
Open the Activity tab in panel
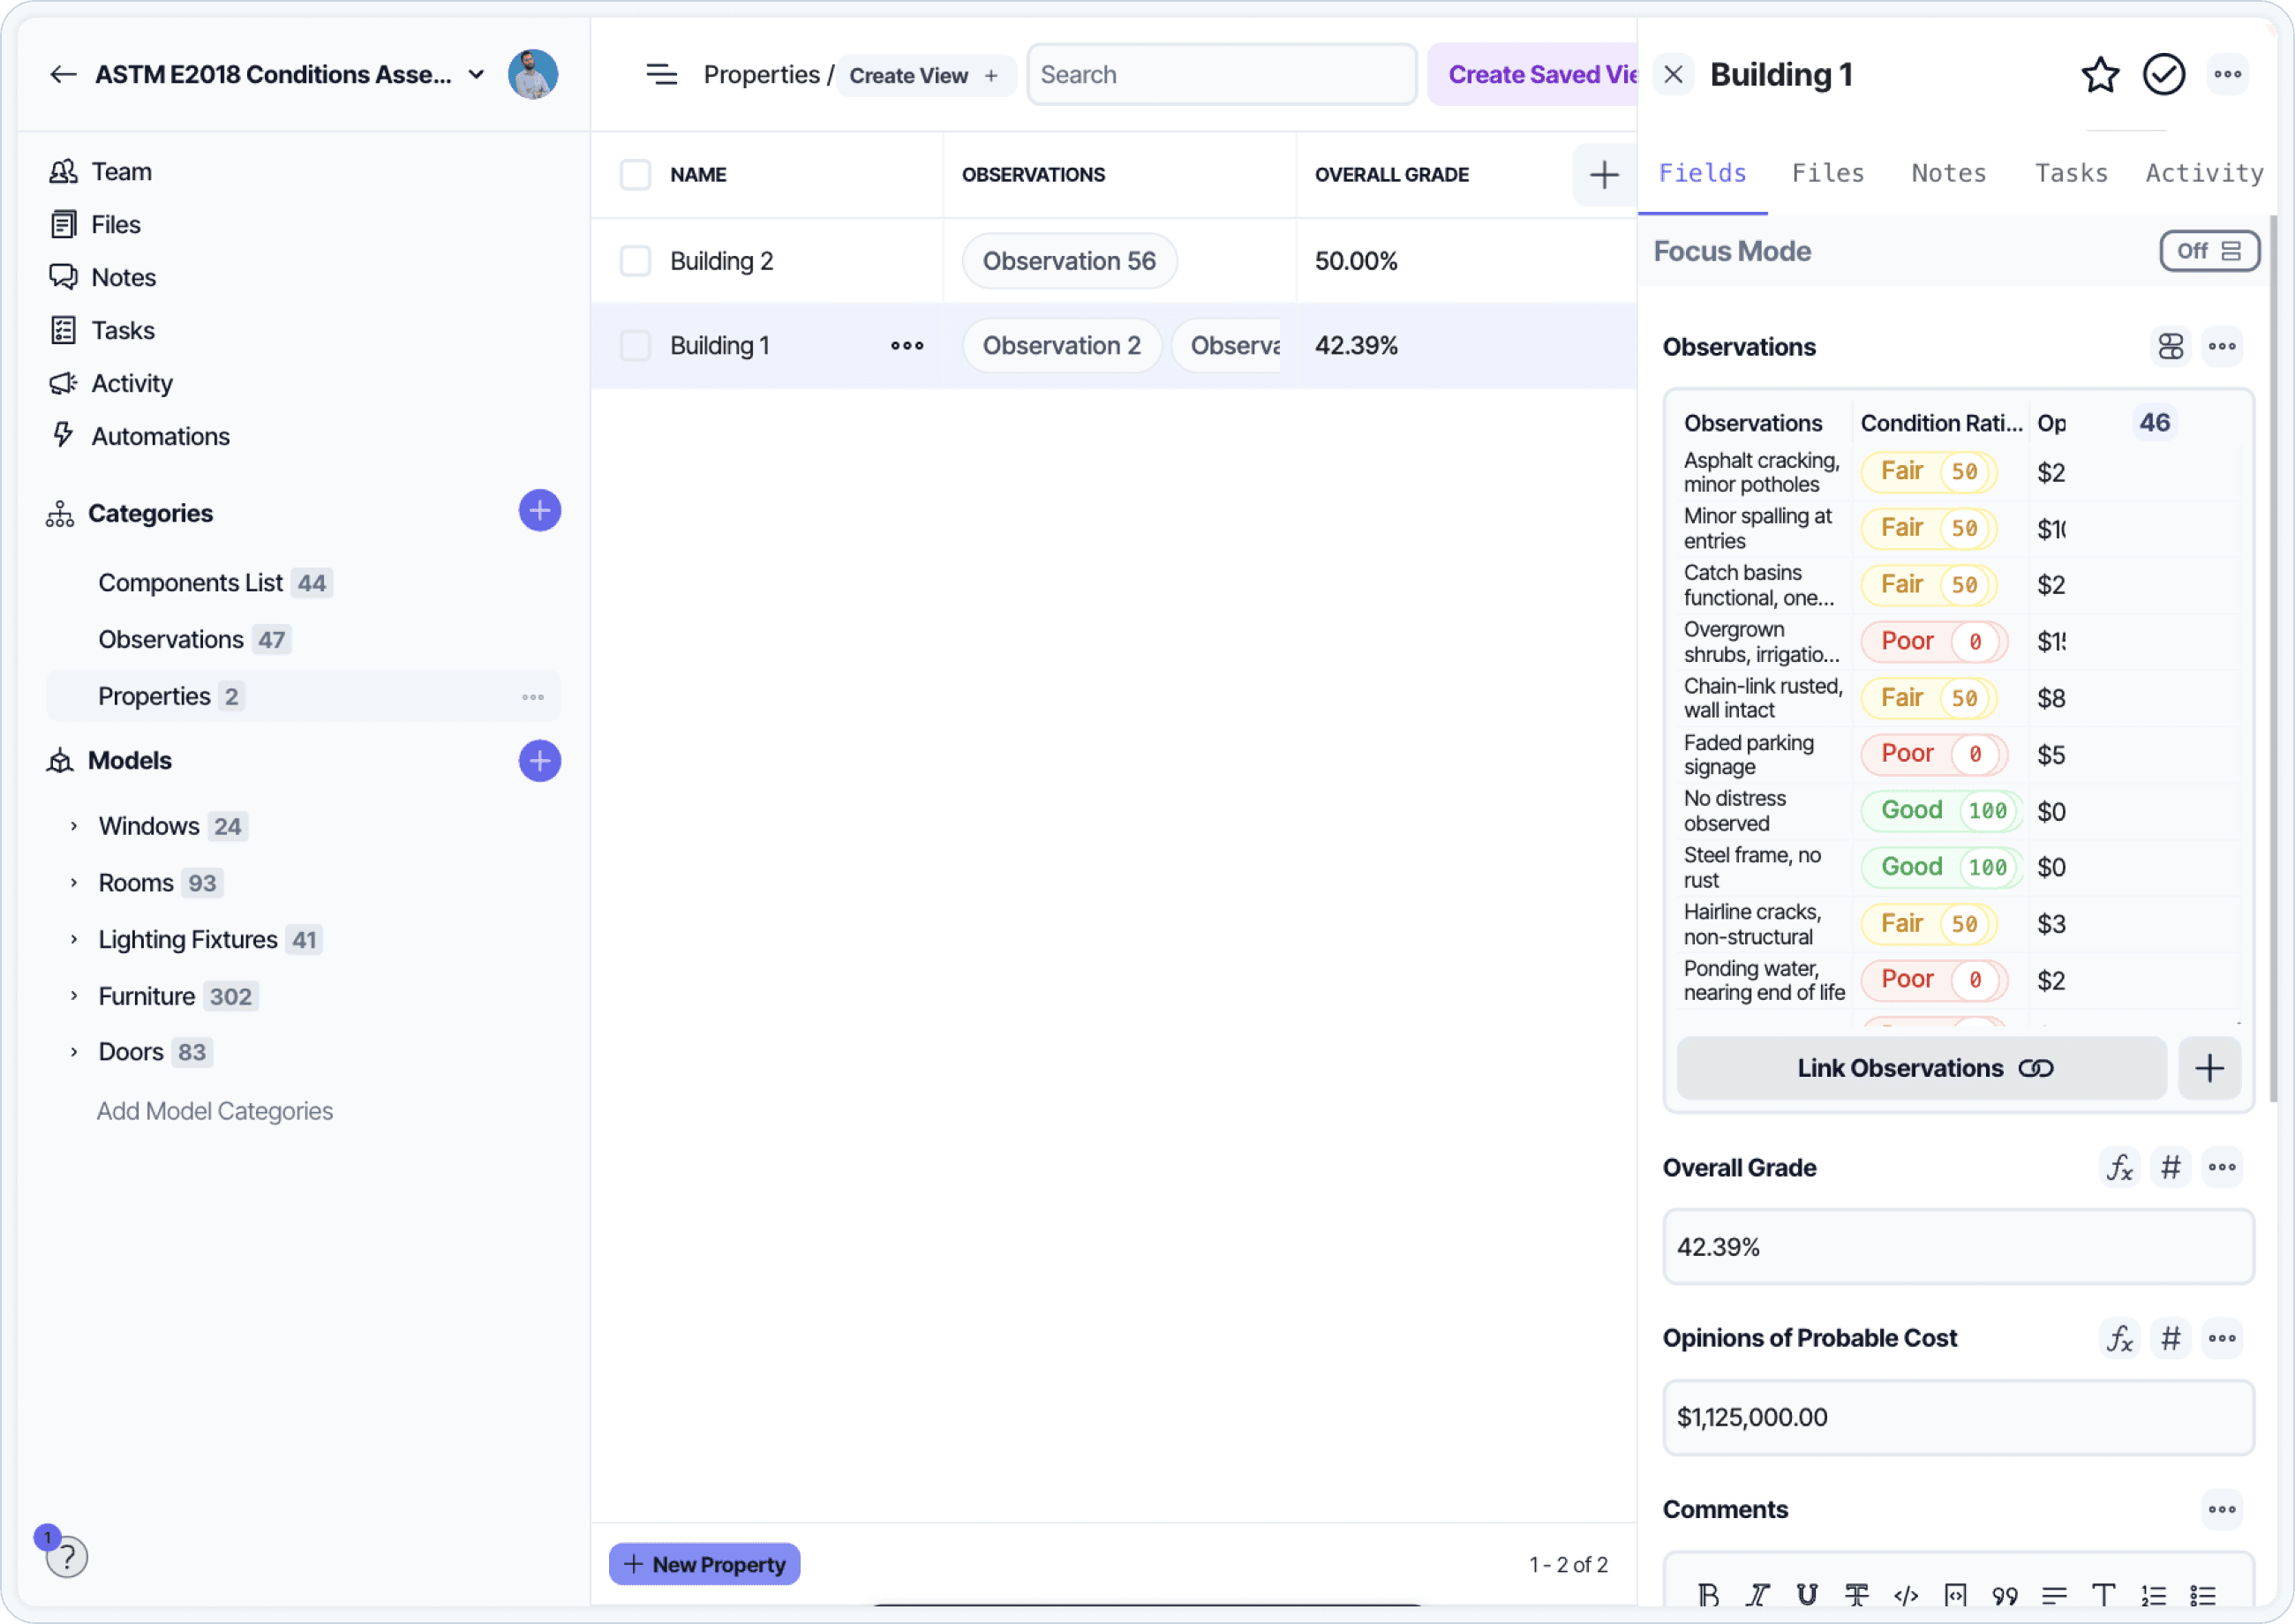(2203, 173)
